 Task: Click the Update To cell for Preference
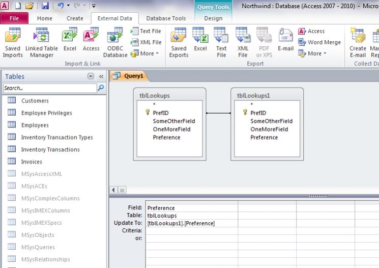pyautogui.click(x=191, y=224)
